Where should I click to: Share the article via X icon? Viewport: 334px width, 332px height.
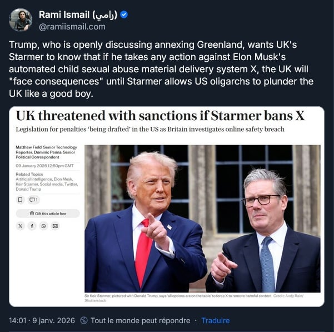point(21,226)
